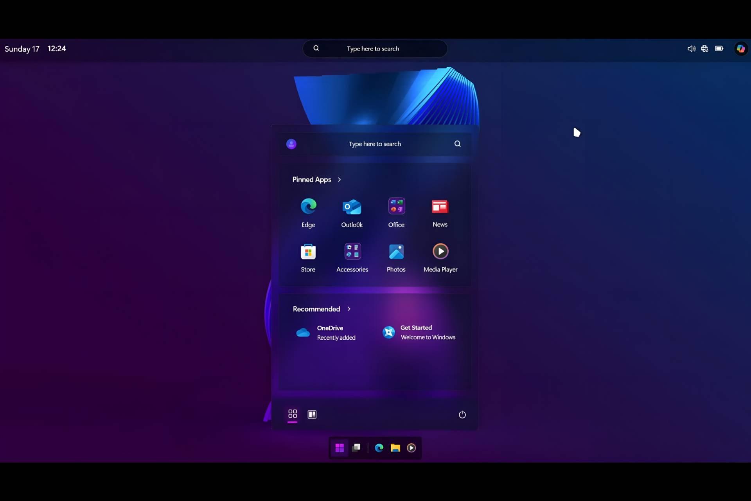Open File Manager from taskbar
This screenshot has height=501, width=751.
pos(395,447)
